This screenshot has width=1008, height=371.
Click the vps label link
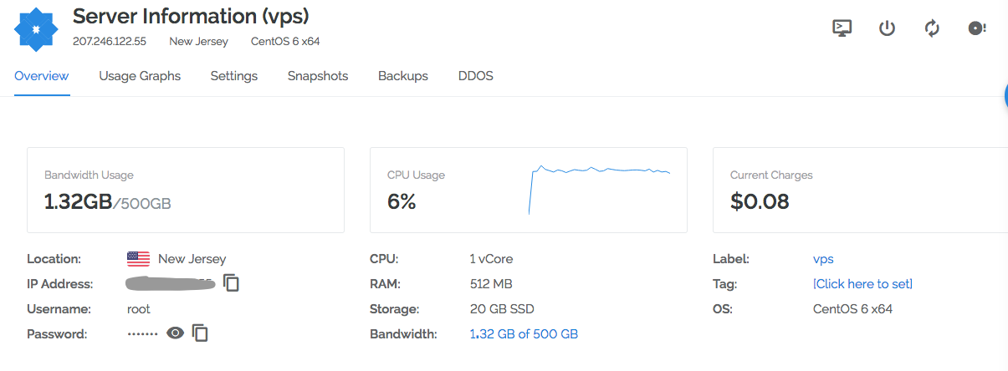[x=823, y=259]
